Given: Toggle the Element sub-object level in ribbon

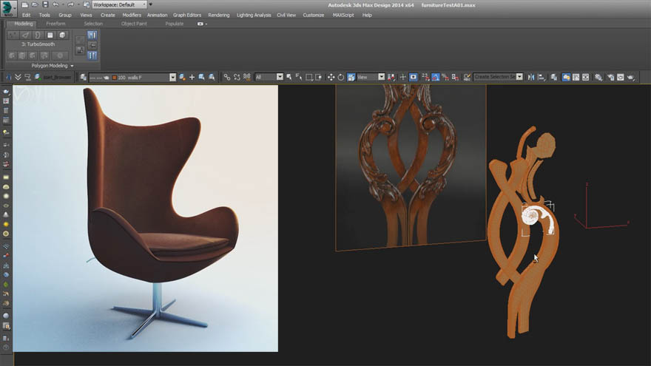Looking at the screenshot, I should [62, 35].
